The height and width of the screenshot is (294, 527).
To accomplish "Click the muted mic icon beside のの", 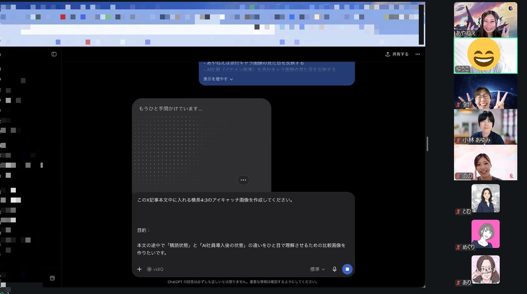I will (x=458, y=176).
